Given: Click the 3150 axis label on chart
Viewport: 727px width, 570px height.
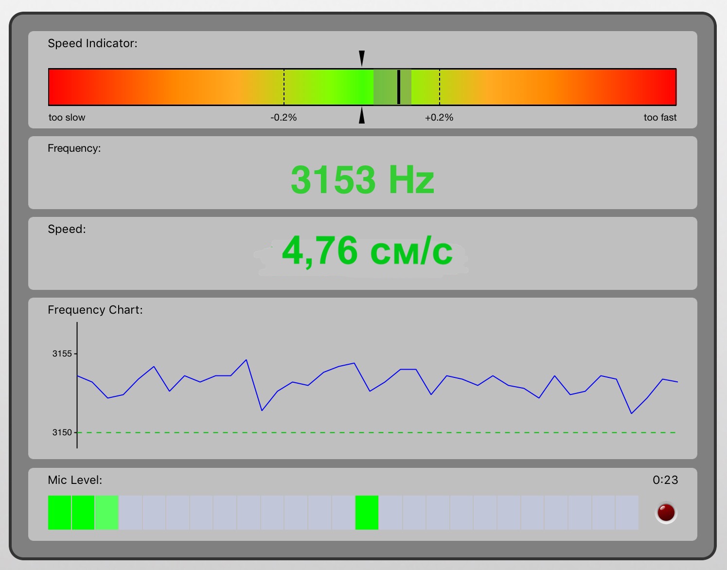Looking at the screenshot, I should (x=62, y=432).
